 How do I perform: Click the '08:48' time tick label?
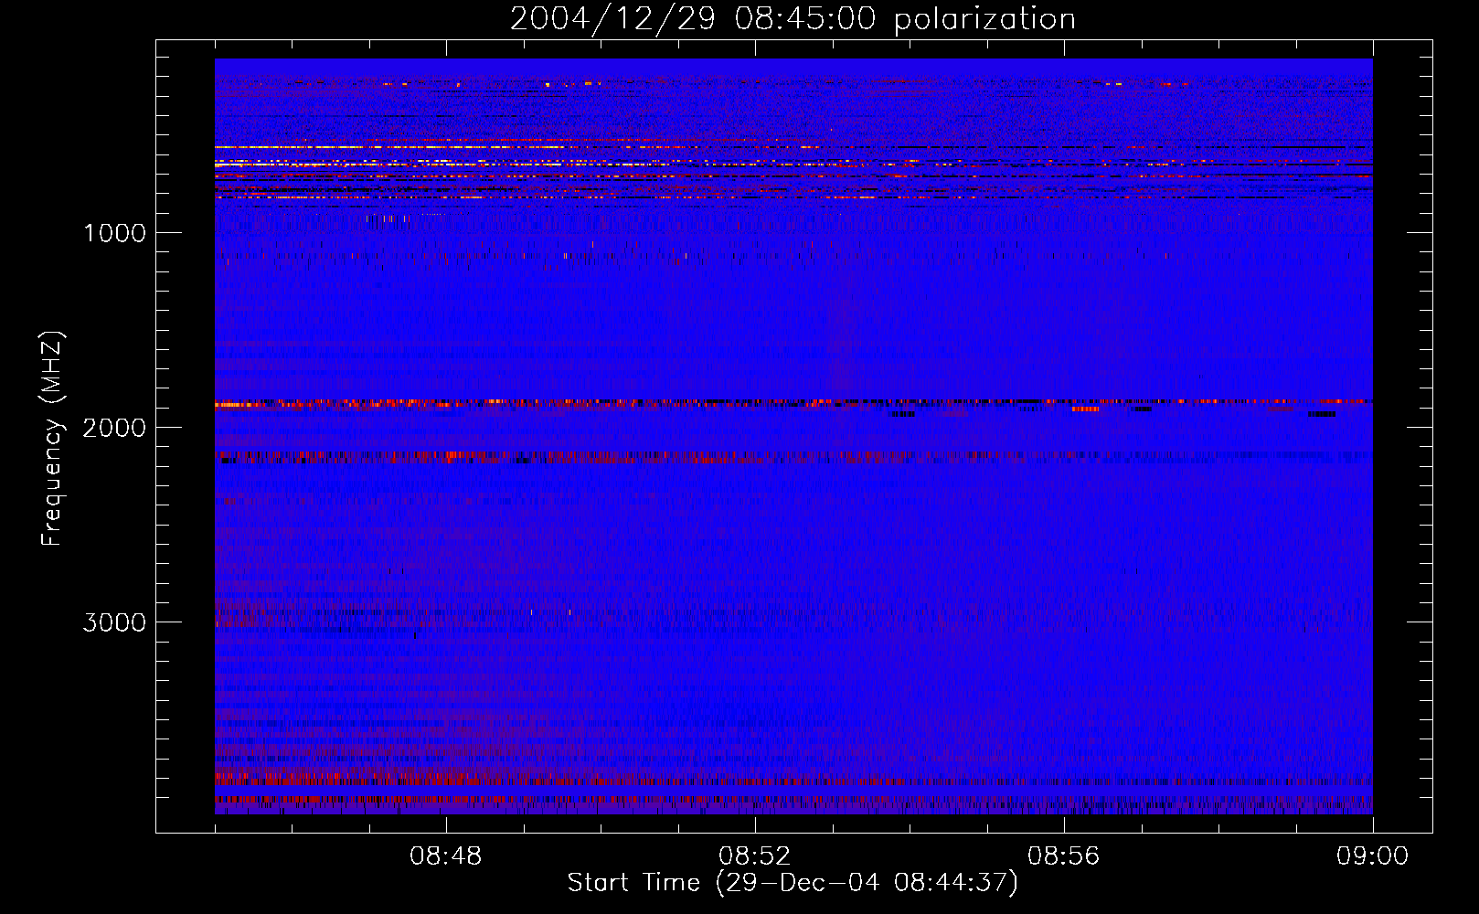coord(446,856)
